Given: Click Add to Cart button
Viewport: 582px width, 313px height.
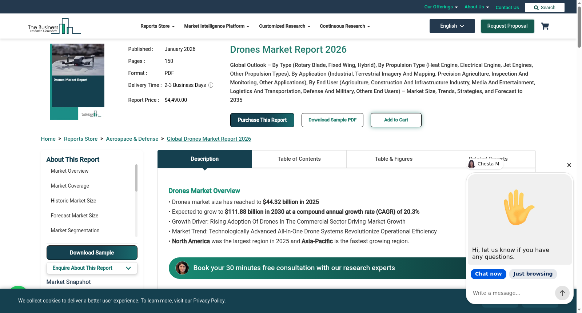Looking at the screenshot, I should (396, 120).
